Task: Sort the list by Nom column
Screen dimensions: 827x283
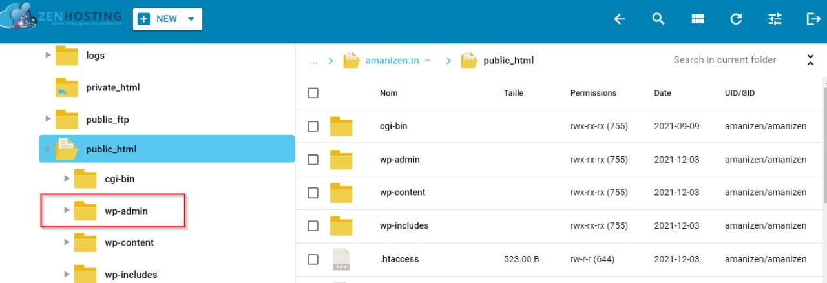Action: (x=388, y=93)
